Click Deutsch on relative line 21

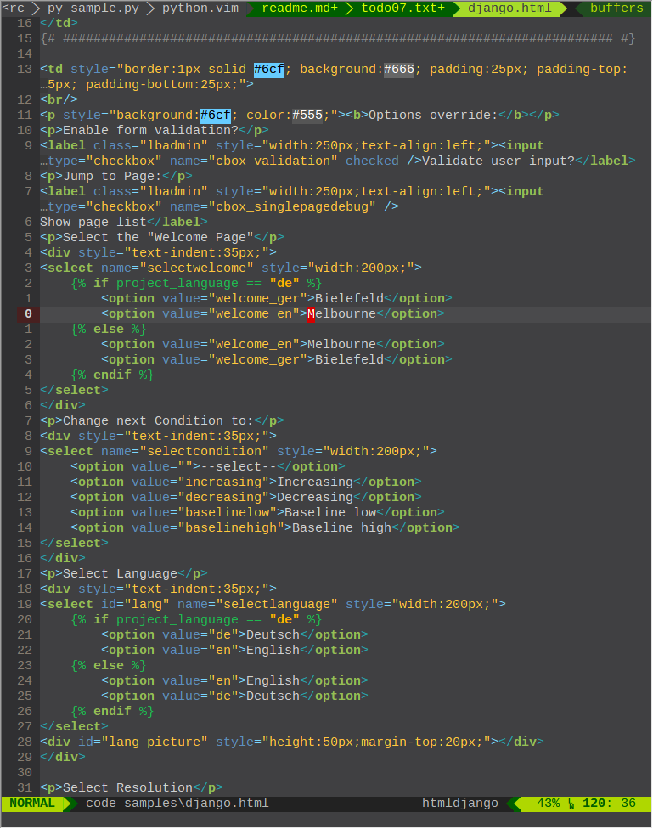tap(273, 636)
